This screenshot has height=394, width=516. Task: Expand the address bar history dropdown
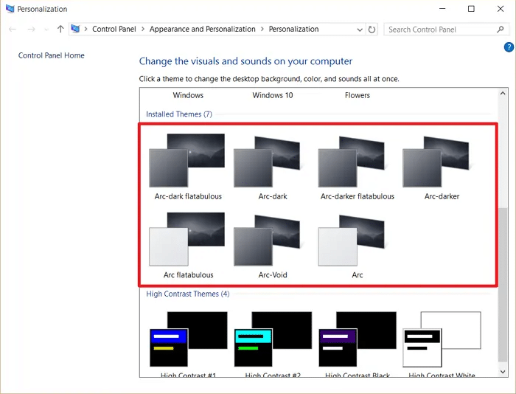tap(359, 30)
